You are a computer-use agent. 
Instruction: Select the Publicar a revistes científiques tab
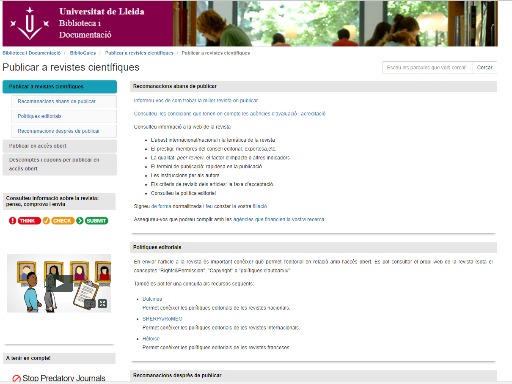59,87
